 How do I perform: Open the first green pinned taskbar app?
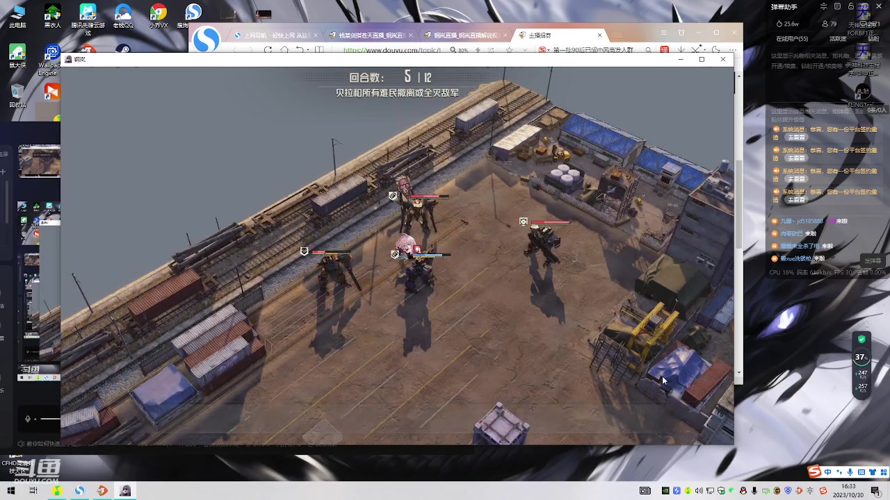(57, 490)
